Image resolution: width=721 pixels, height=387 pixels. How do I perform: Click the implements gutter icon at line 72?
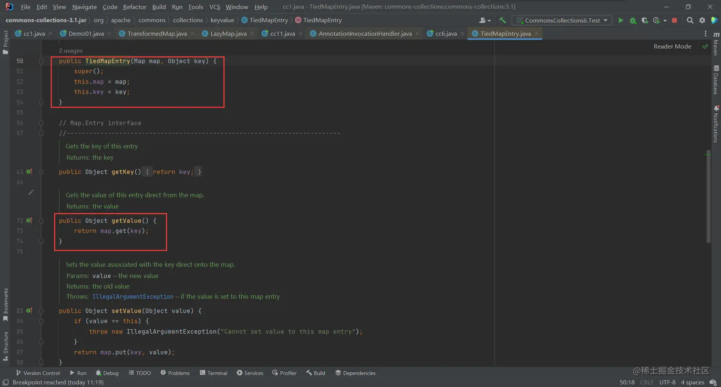click(x=29, y=220)
